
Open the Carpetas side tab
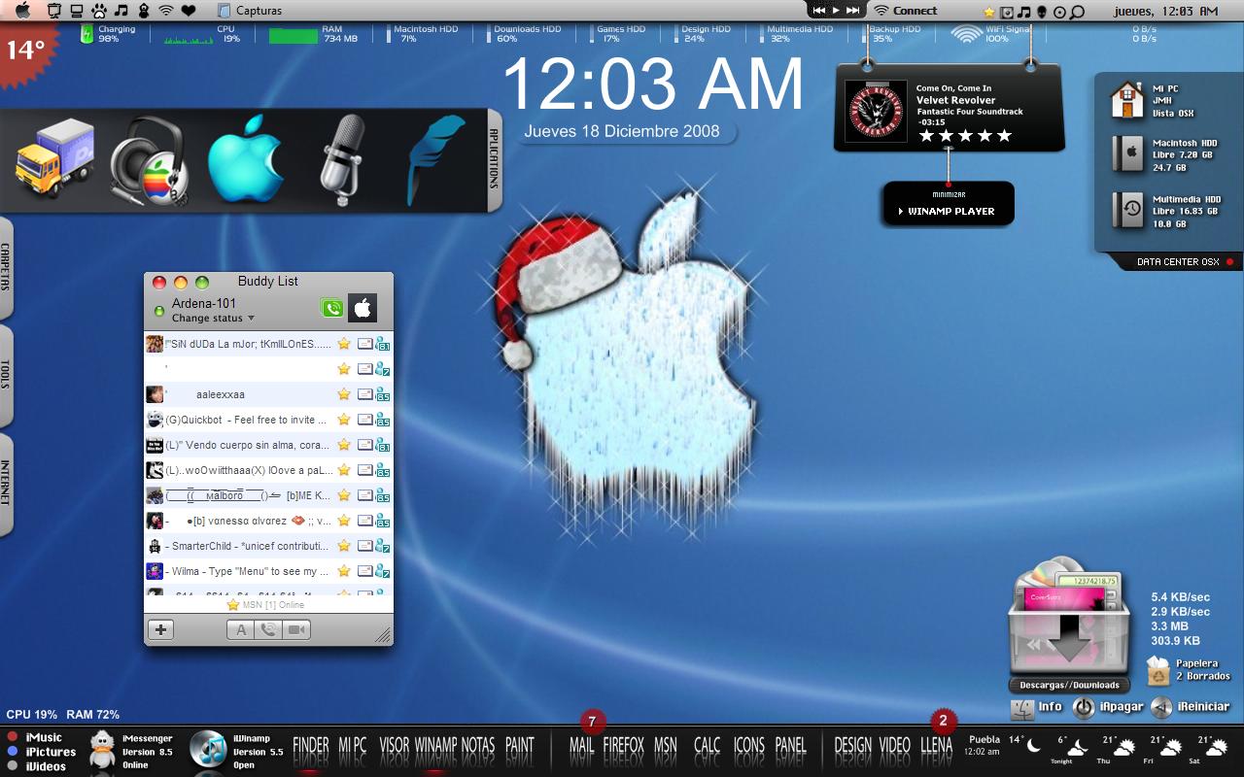click(6, 266)
